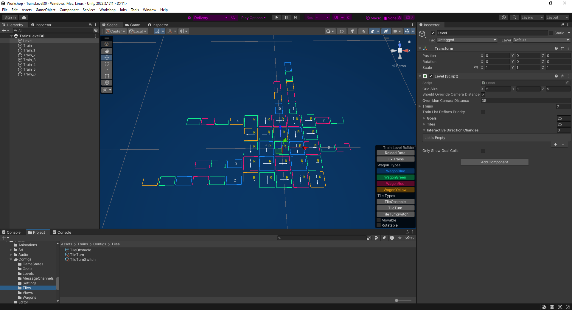Switch to the Hierarchy tab
Viewport: 572px width, 310px height.
click(13, 25)
